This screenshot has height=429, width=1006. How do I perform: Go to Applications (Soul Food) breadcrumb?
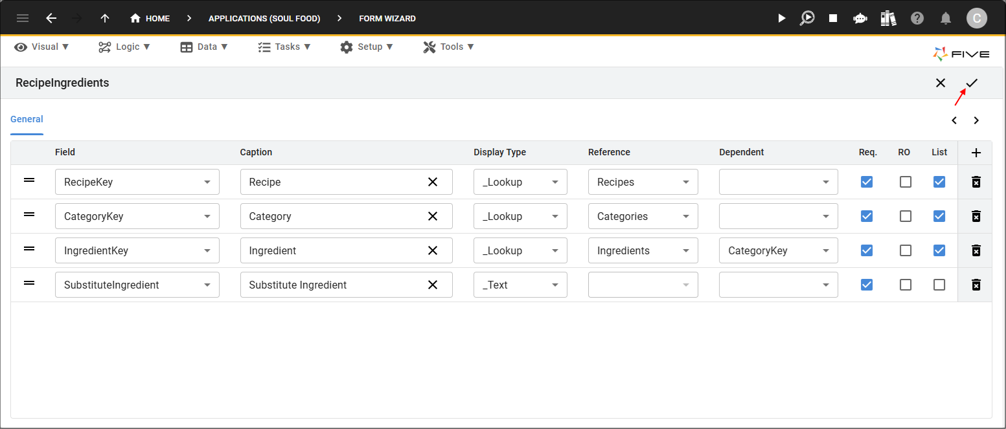click(264, 19)
